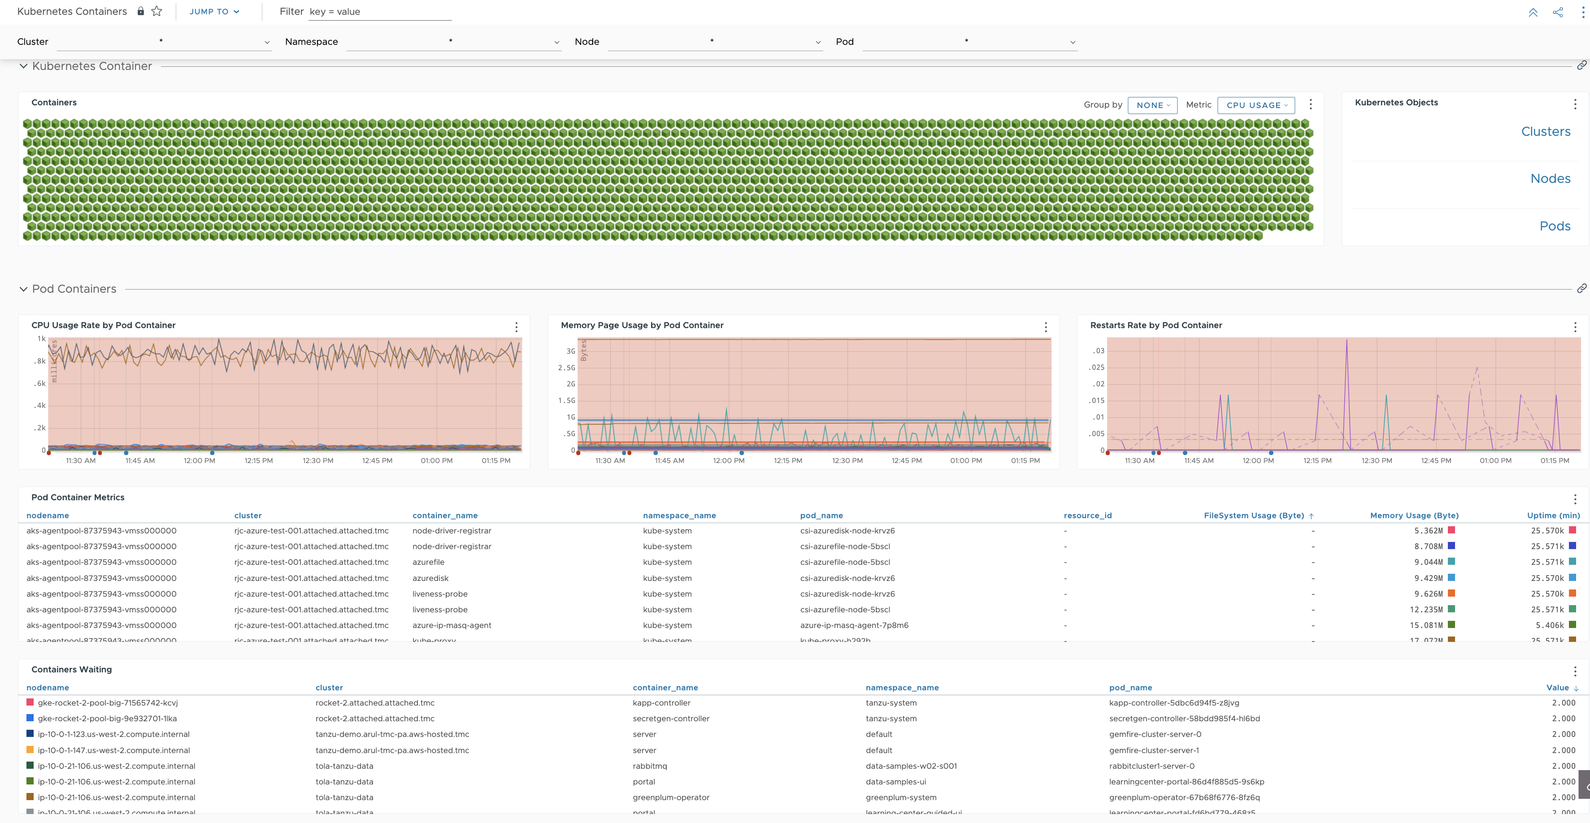
Task: Open the kebab menu on the Containers panel
Action: click(x=1310, y=104)
